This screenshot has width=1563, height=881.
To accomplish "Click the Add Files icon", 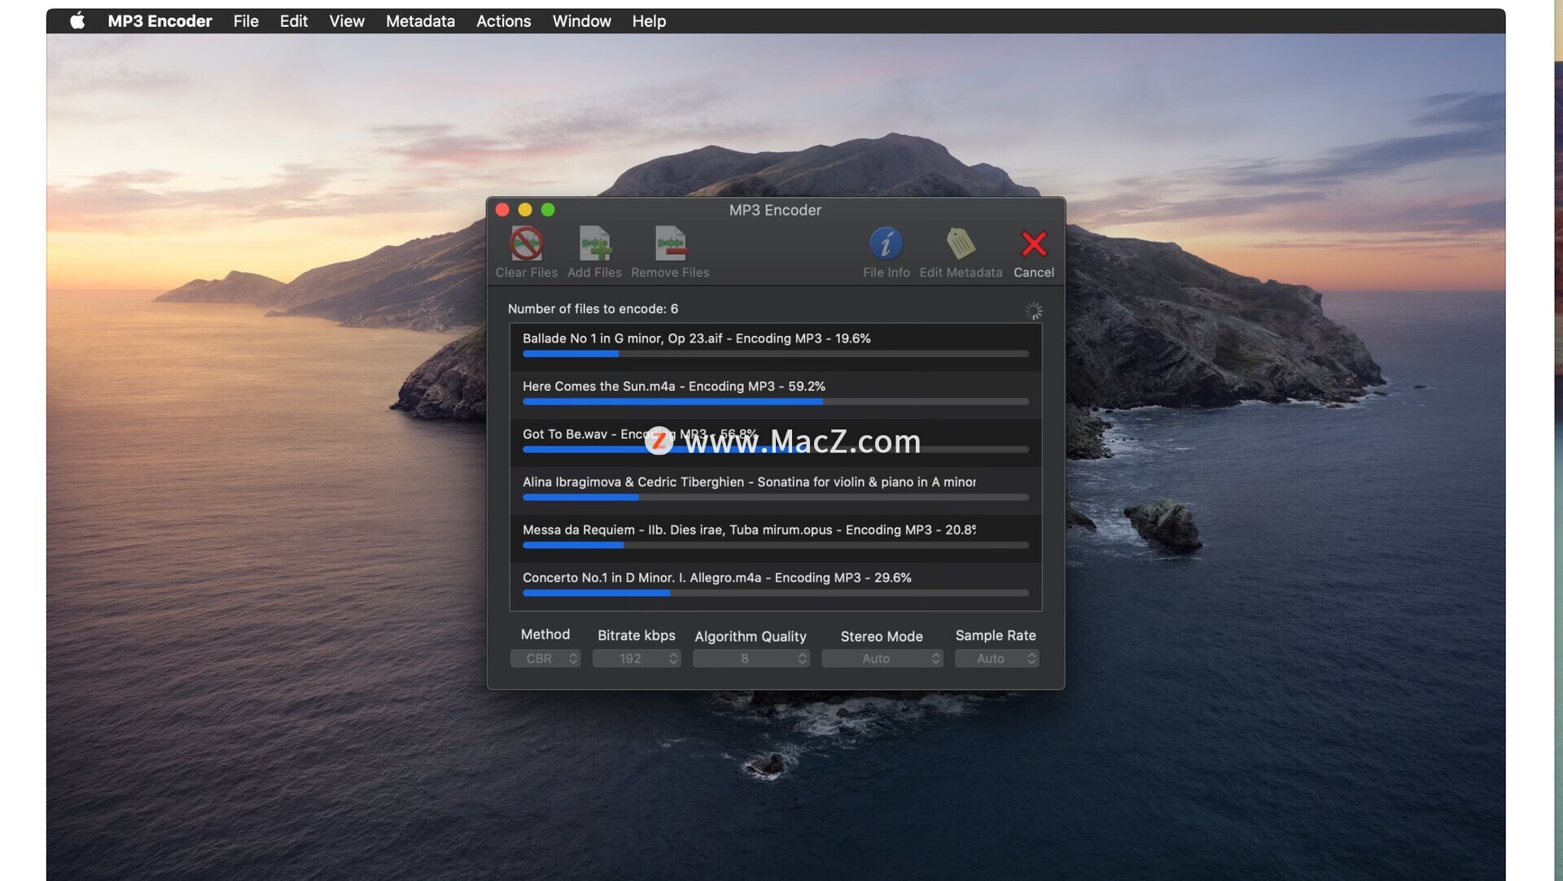I will click(594, 243).
